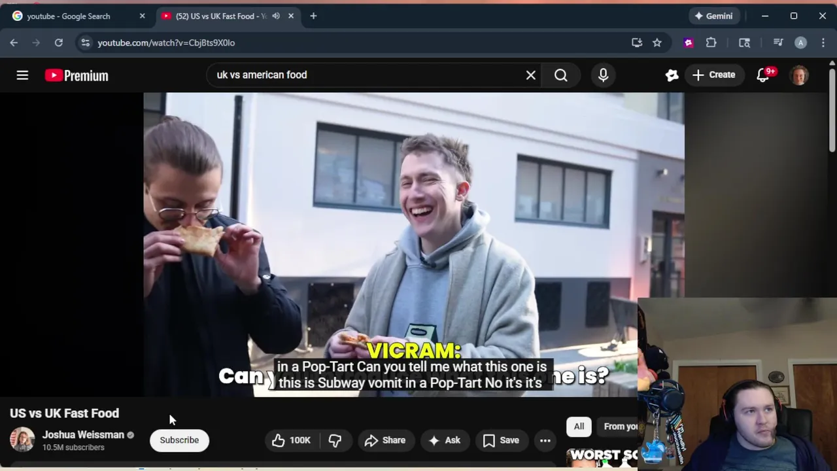Open Joshua Weissman channel name link

(x=83, y=435)
